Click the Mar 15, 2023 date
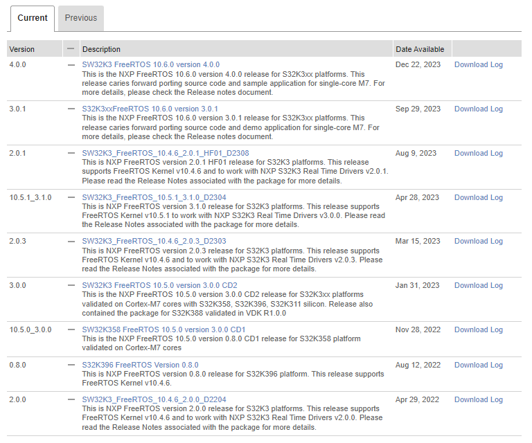The image size is (532, 443). (x=418, y=241)
